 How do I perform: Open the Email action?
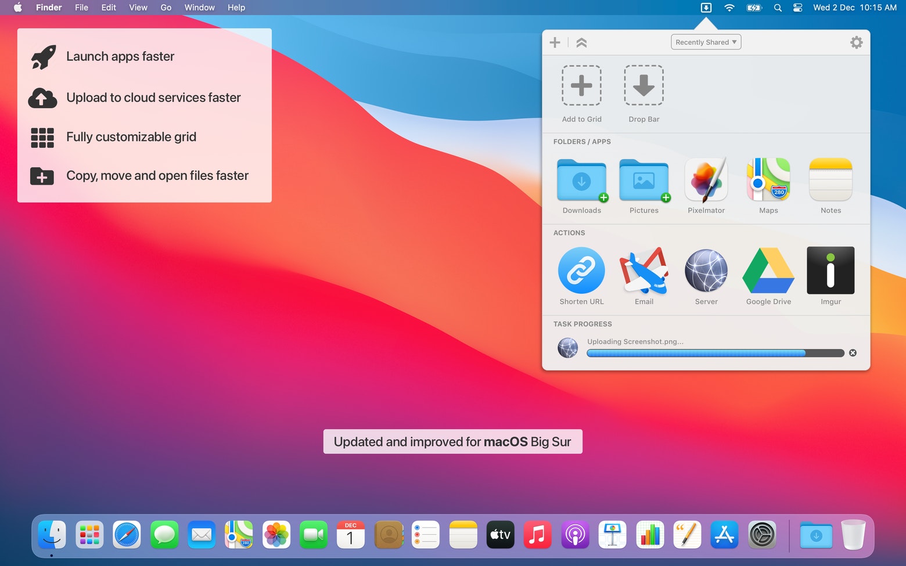click(643, 271)
